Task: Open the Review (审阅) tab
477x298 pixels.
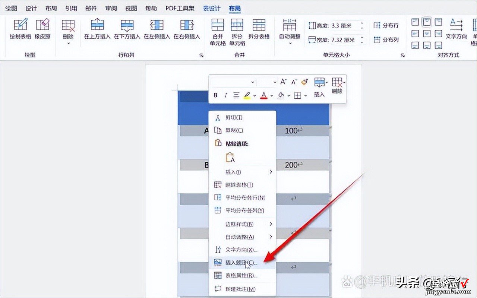Action: pyautogui.click(x=111, y=8)
